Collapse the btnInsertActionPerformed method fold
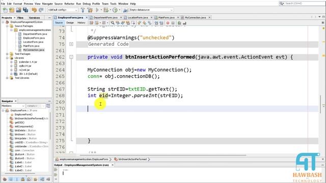 pyautogui.click(x=71, y=57)
